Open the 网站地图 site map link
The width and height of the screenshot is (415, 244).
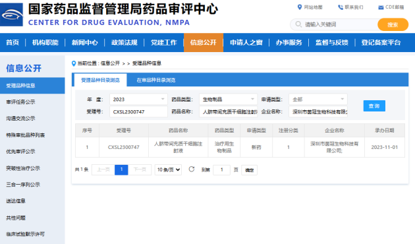point(310,7)
